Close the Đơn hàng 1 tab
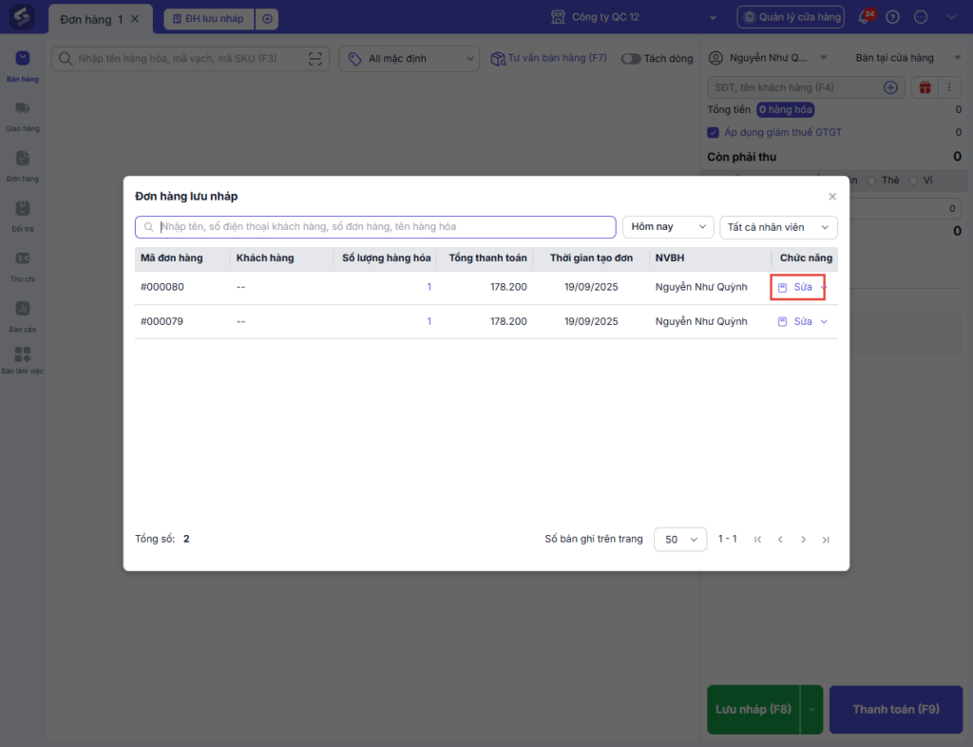 coord(135,19)
